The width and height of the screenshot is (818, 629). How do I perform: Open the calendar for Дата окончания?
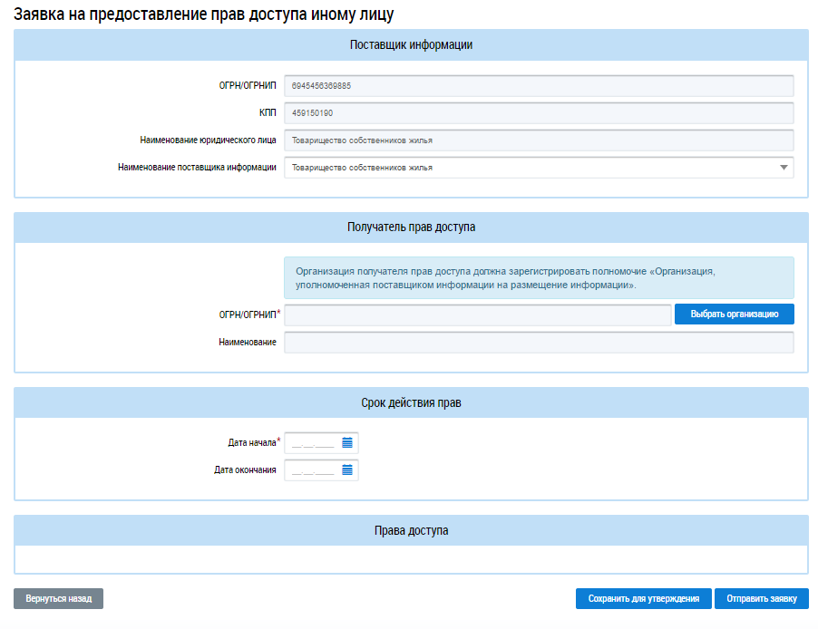pyautogui.click(x=347, y=470)
